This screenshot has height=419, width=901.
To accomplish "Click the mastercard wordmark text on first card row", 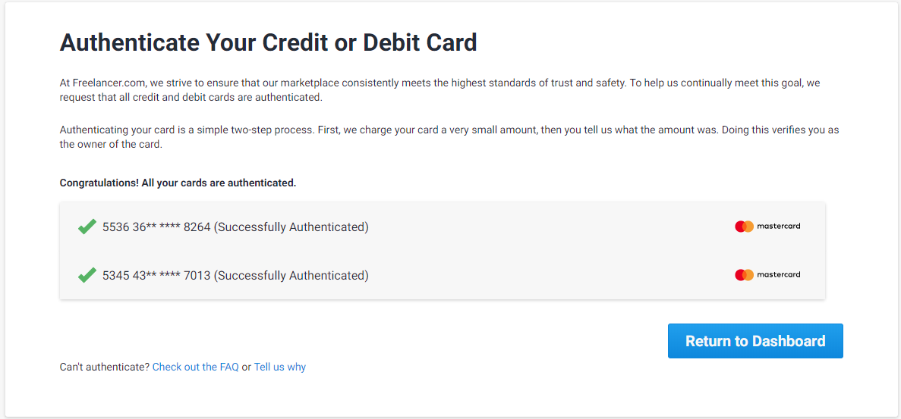I will coord(779,227).
